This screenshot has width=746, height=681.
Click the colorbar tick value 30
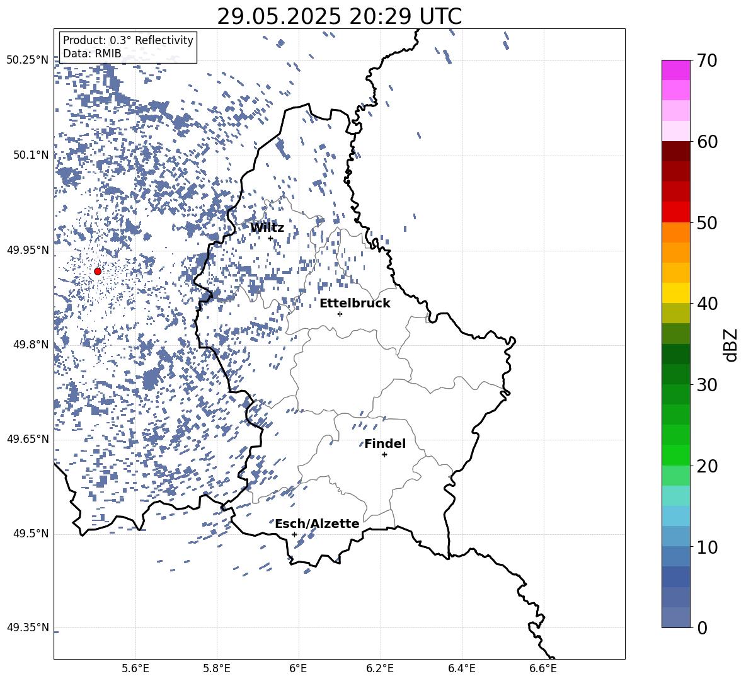707,385
